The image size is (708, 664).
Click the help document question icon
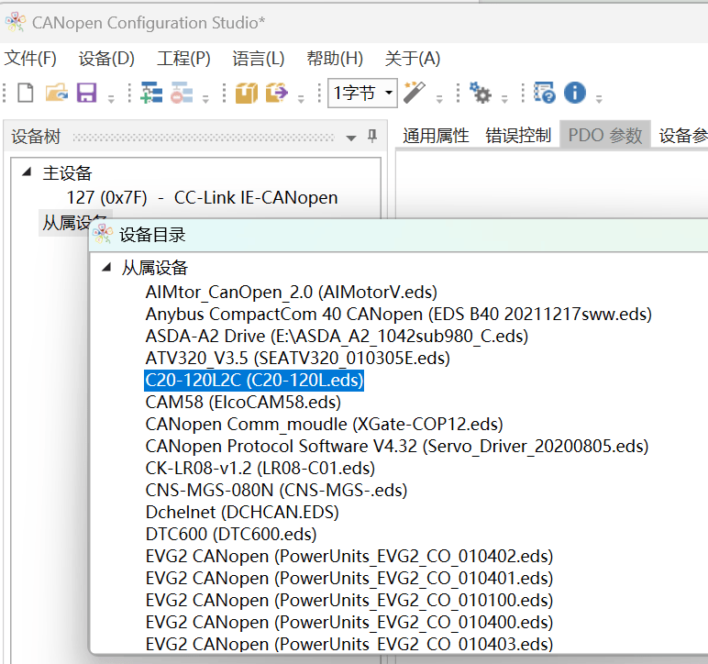pos(545,93)
